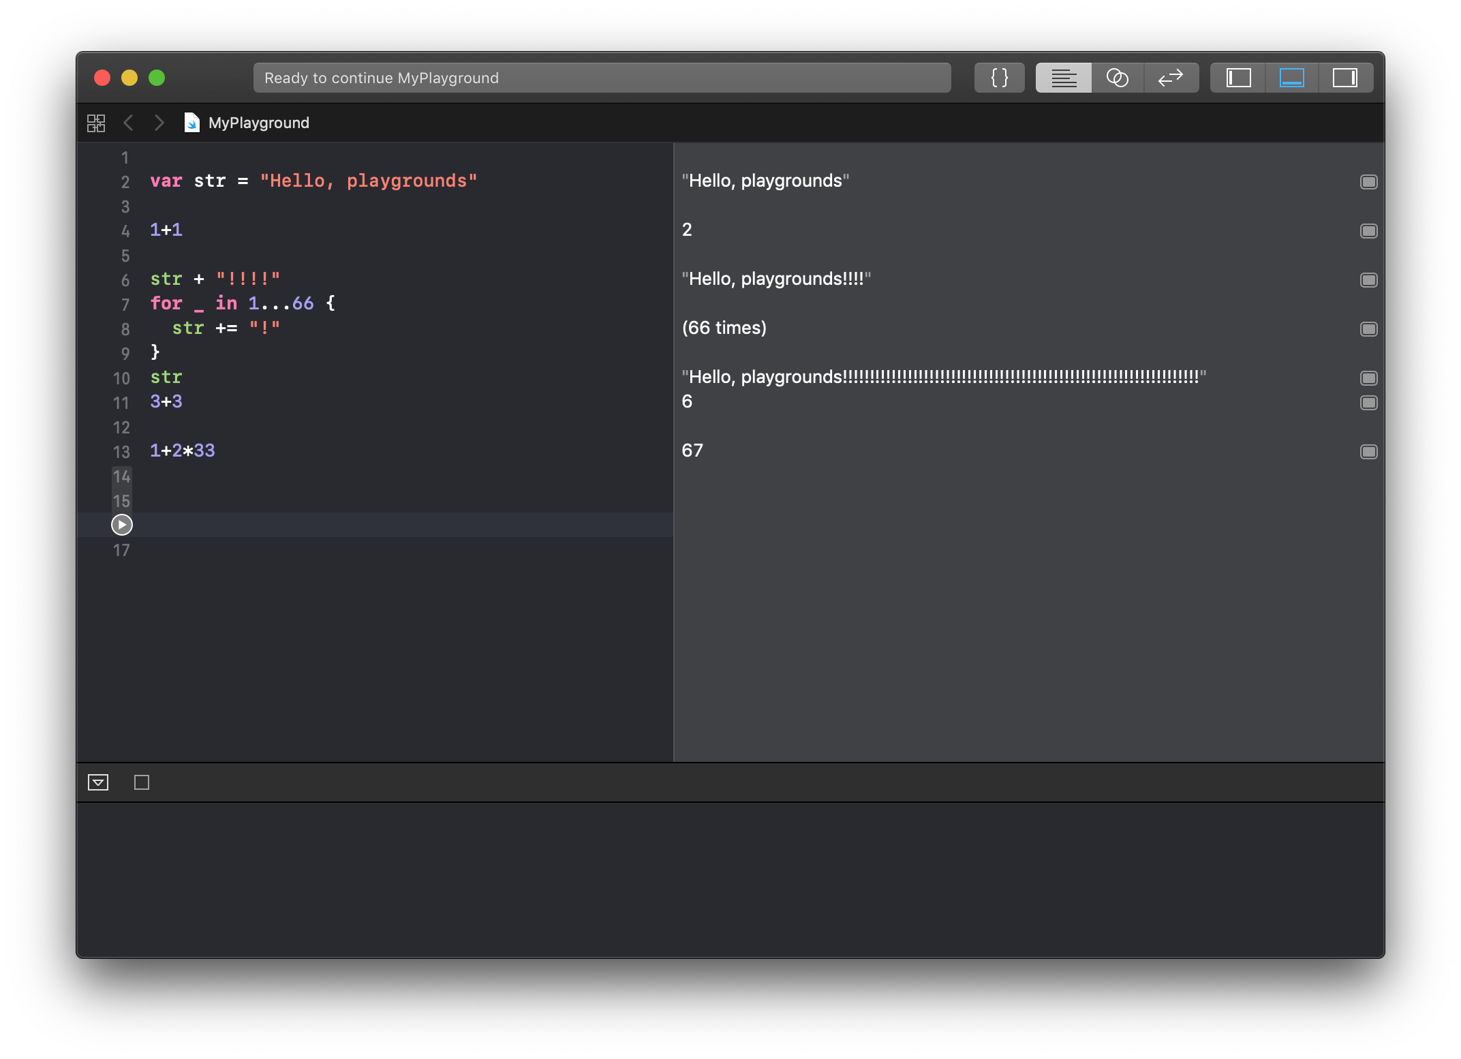Viewport: 1461px width, 1059px height.
Task: Select the standard editor view
Action: pos(1063,78)
